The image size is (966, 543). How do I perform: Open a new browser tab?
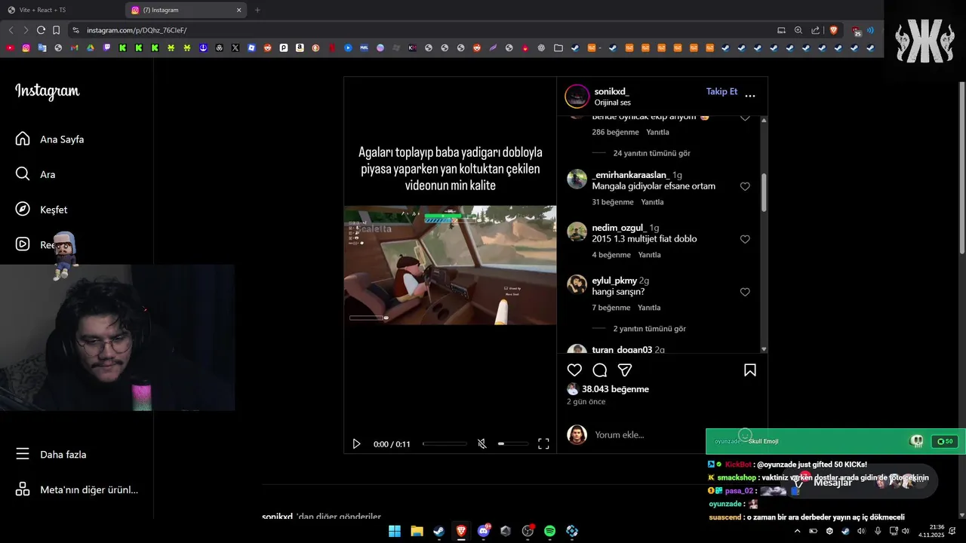coord(257,10)
